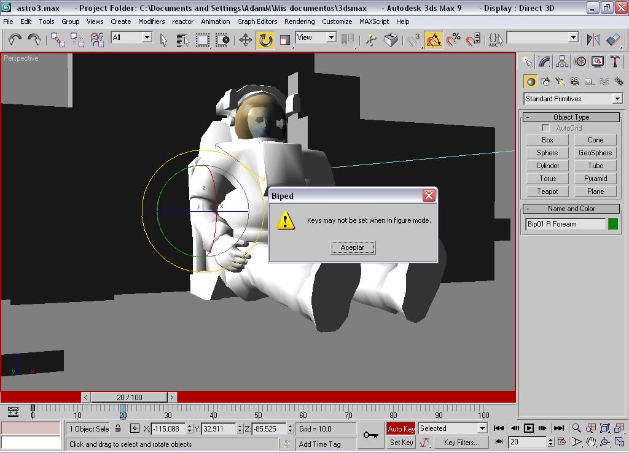Select the Lights category icon
Viewport: 629px width, 453px height.
pyautogui.click(x=560, y=82)
